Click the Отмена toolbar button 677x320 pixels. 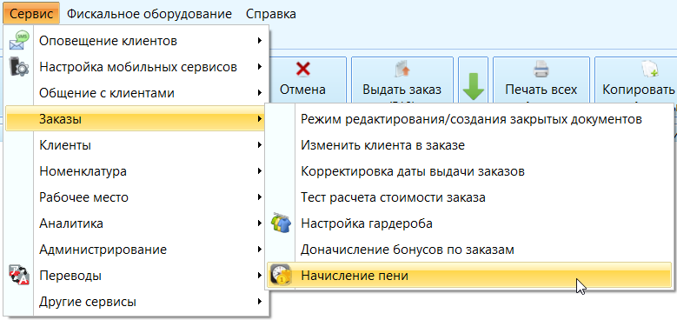click(x=309, y=80)
